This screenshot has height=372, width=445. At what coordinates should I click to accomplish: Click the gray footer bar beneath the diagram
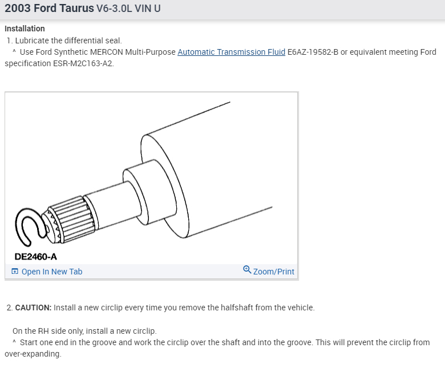tap(152, 271)
